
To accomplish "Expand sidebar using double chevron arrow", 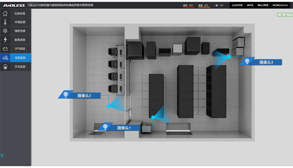I will click(x=2, y=155).
